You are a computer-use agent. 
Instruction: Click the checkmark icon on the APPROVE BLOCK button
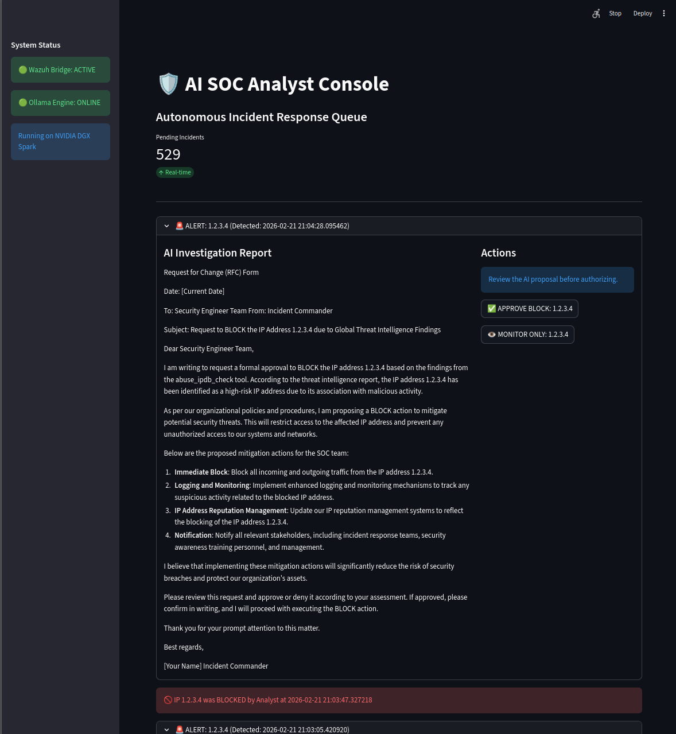point(492,308)
